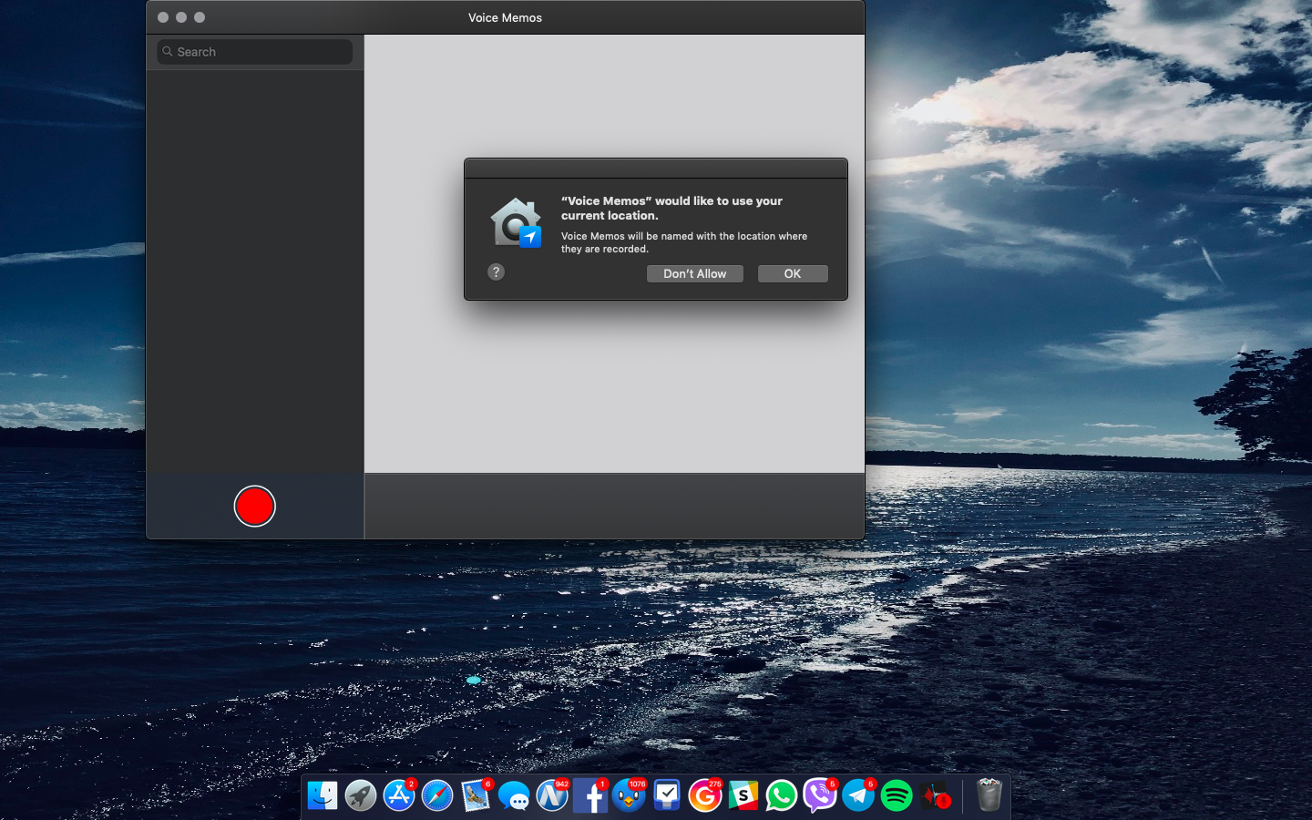Click the Don't Allow button
The width and height of the screenshot is (1312, 820).
(x=694, y=273)
